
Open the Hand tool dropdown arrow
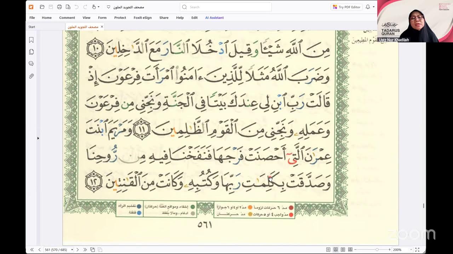pyautogui.click(x=98, y=7)
